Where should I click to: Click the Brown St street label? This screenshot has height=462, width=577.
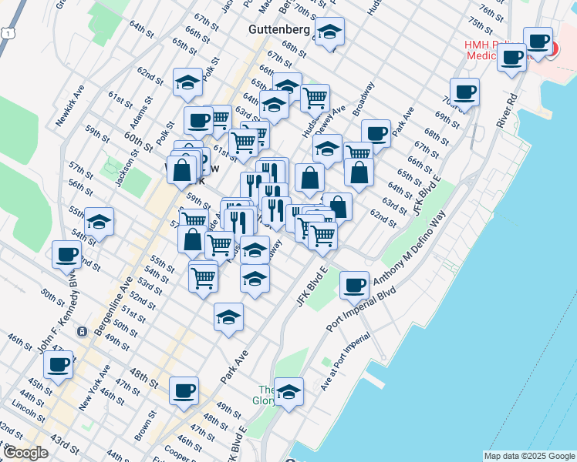145,426
